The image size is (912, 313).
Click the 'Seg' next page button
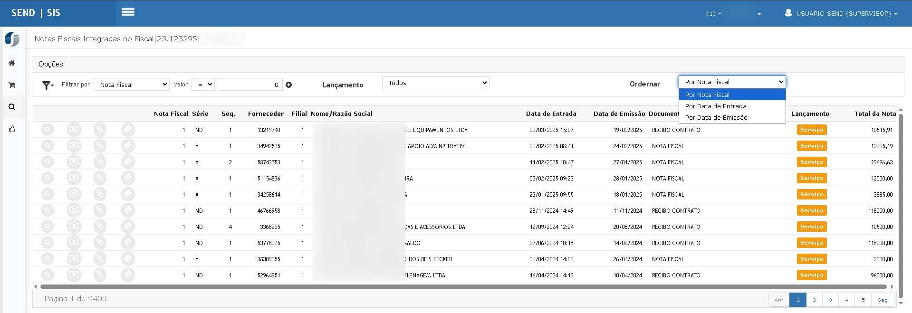[883, 300]
